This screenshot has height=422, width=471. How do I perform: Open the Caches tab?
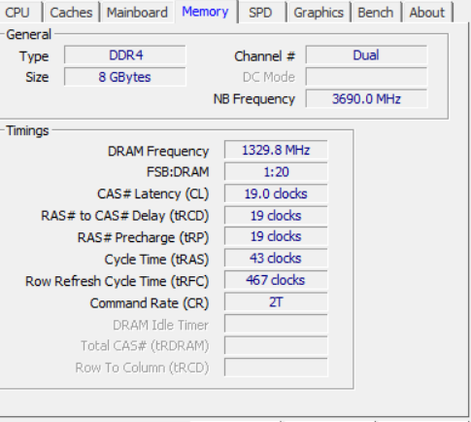(x=71, y=13)
